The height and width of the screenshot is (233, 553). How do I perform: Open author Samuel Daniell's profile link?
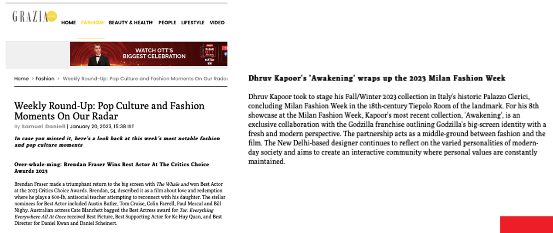[x=44, y=126]
